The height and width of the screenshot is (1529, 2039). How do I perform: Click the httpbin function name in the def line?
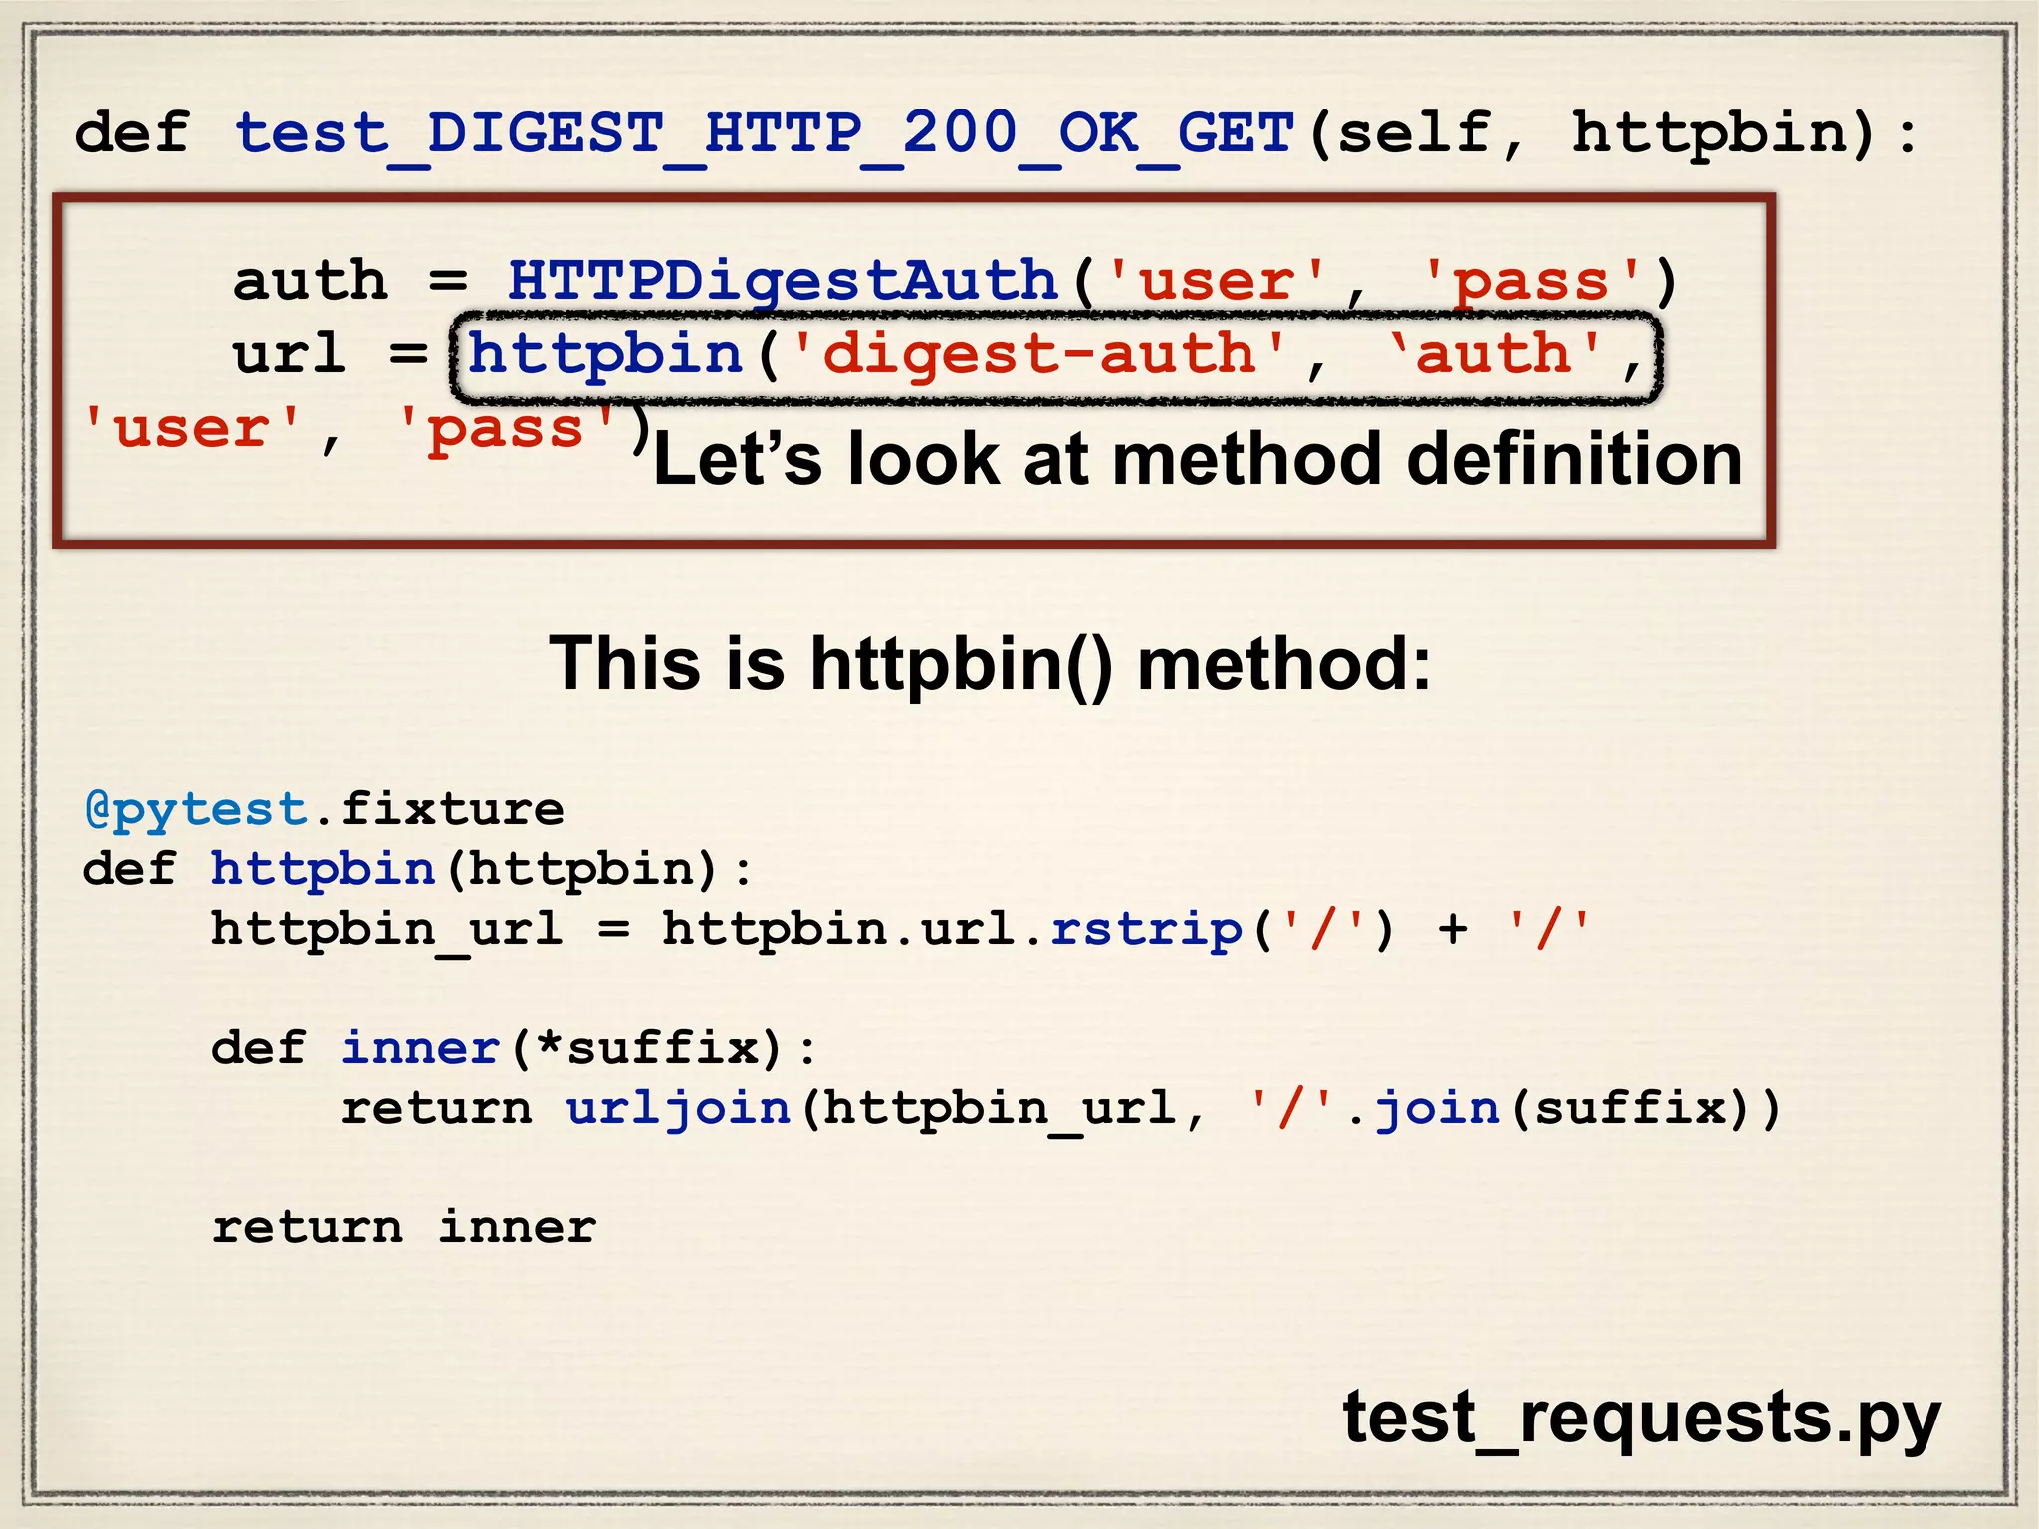tap(324, 870)
